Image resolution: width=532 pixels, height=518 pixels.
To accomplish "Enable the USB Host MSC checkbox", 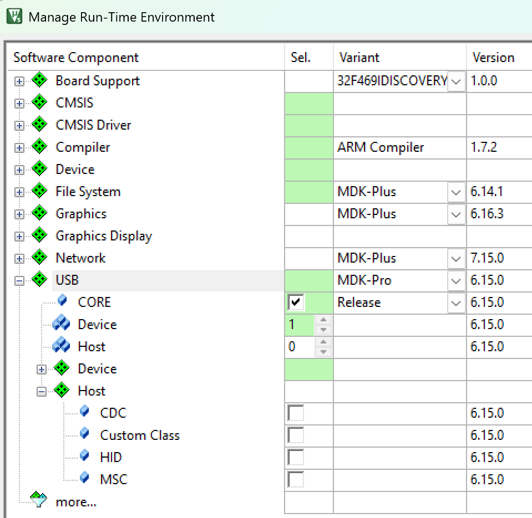I will (x=296, y=479).
